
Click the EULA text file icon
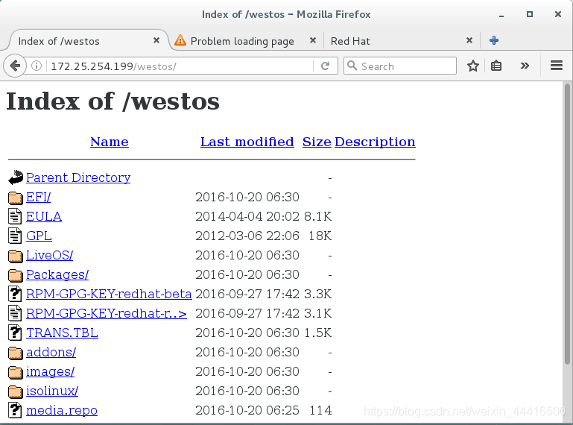pos(15,216)
